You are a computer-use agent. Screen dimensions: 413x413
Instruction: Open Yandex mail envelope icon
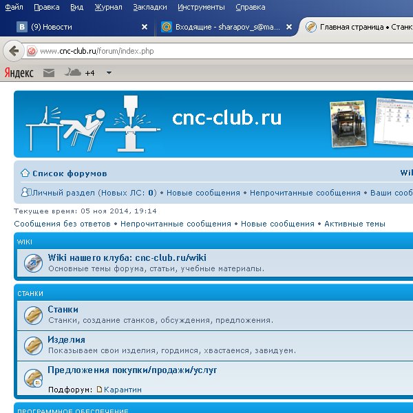click(49, 73)
